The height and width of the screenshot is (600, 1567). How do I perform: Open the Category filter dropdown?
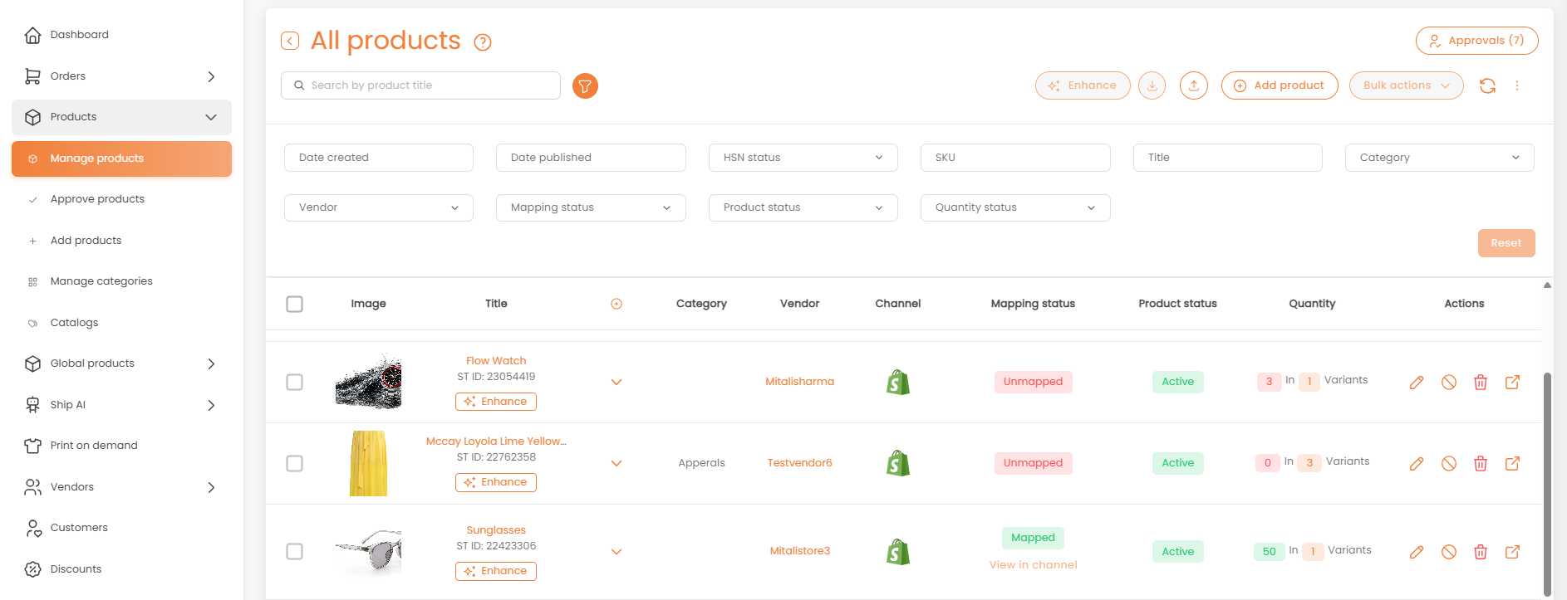(x=1439, y=158)
